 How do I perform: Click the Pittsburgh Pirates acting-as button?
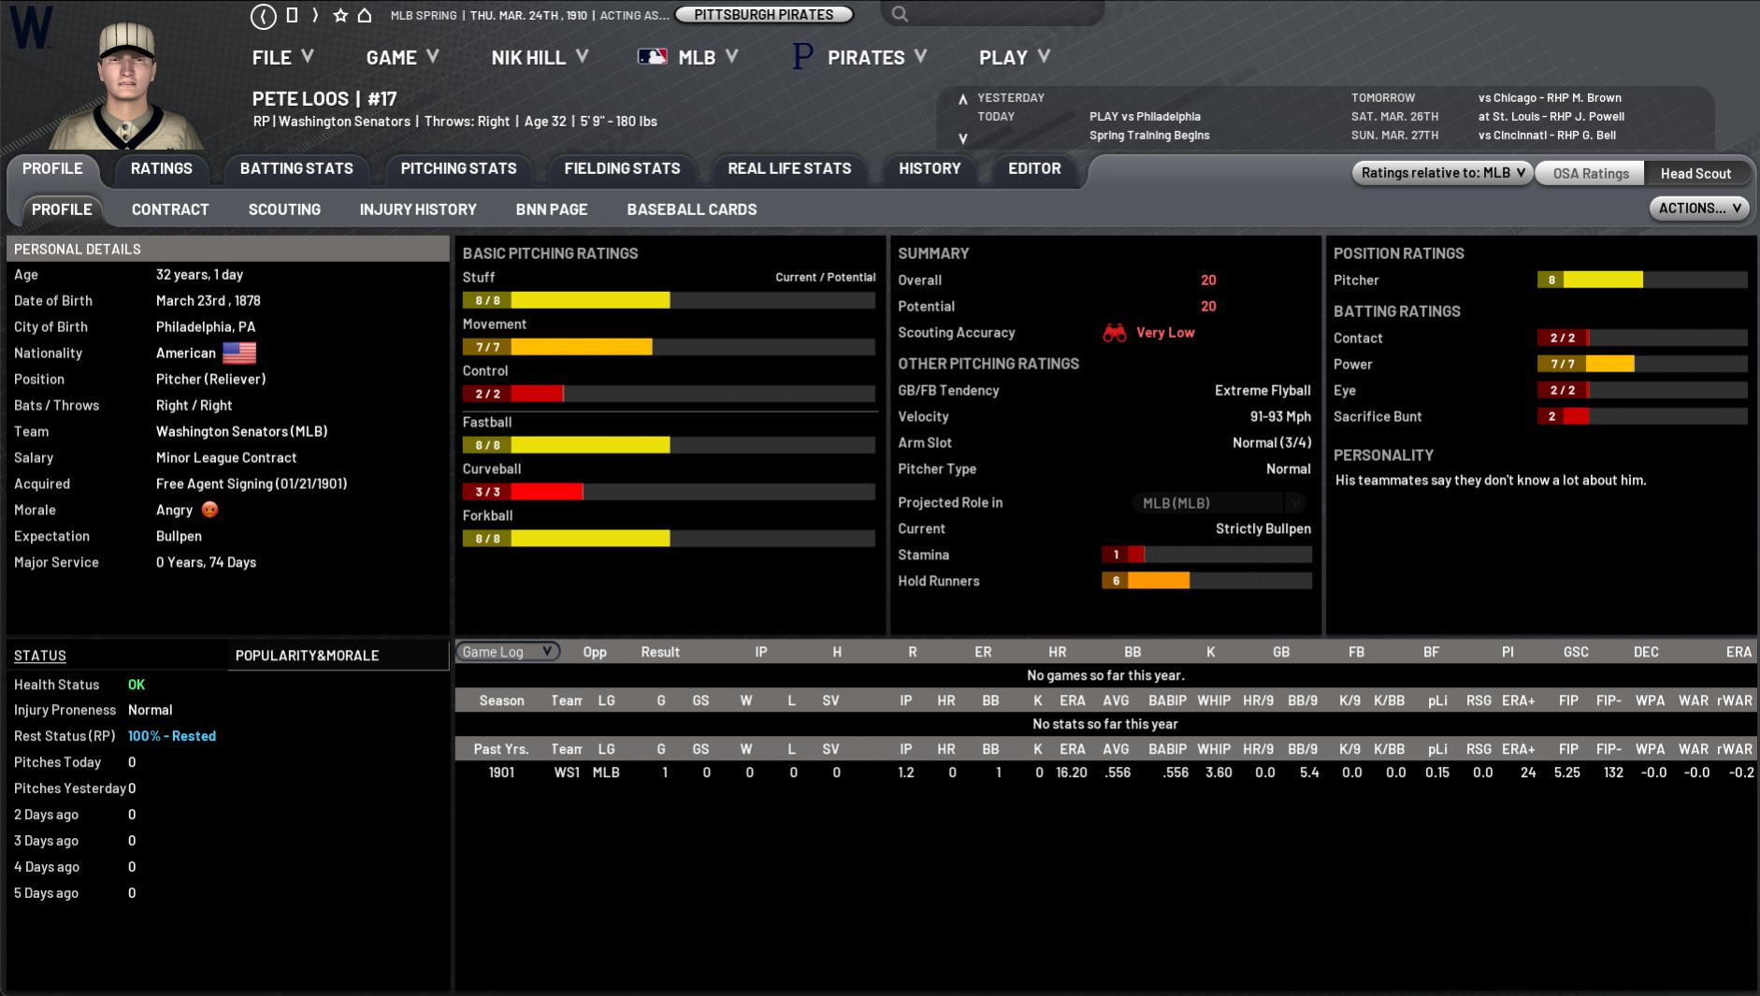(x=763, y=15)
